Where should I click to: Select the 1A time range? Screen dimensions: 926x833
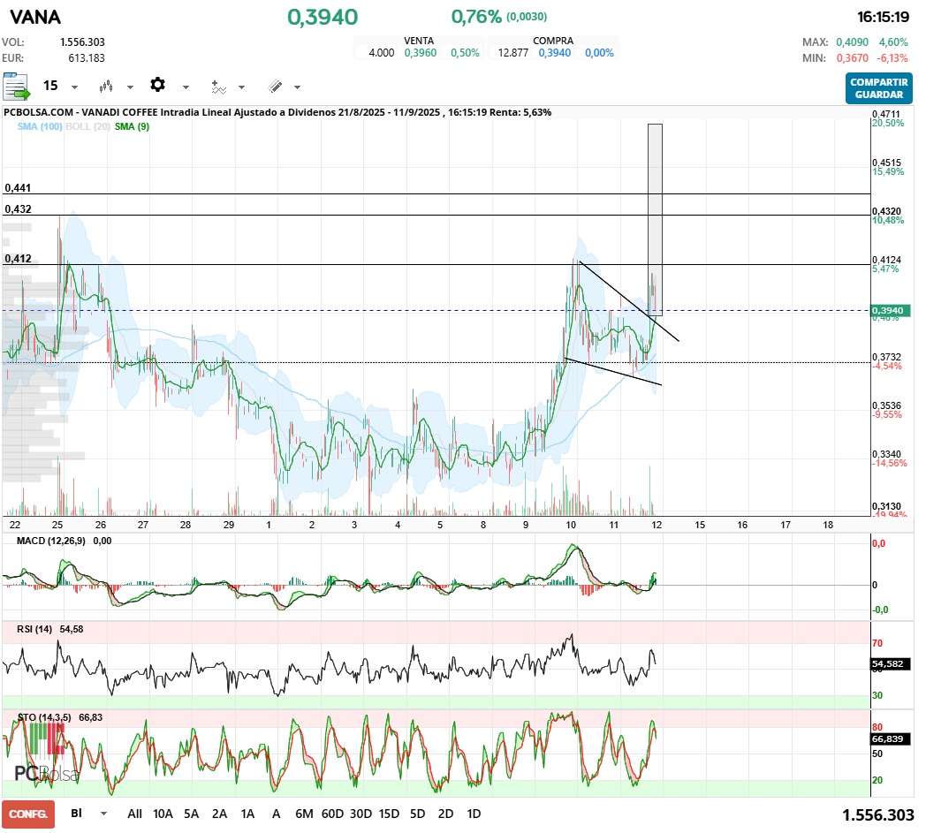click(247, 814)
